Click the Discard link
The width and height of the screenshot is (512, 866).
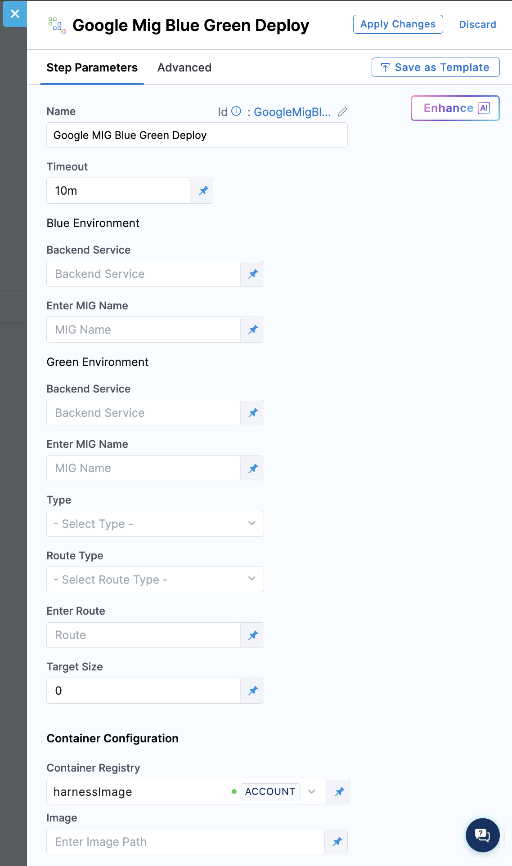coord(477,24)
